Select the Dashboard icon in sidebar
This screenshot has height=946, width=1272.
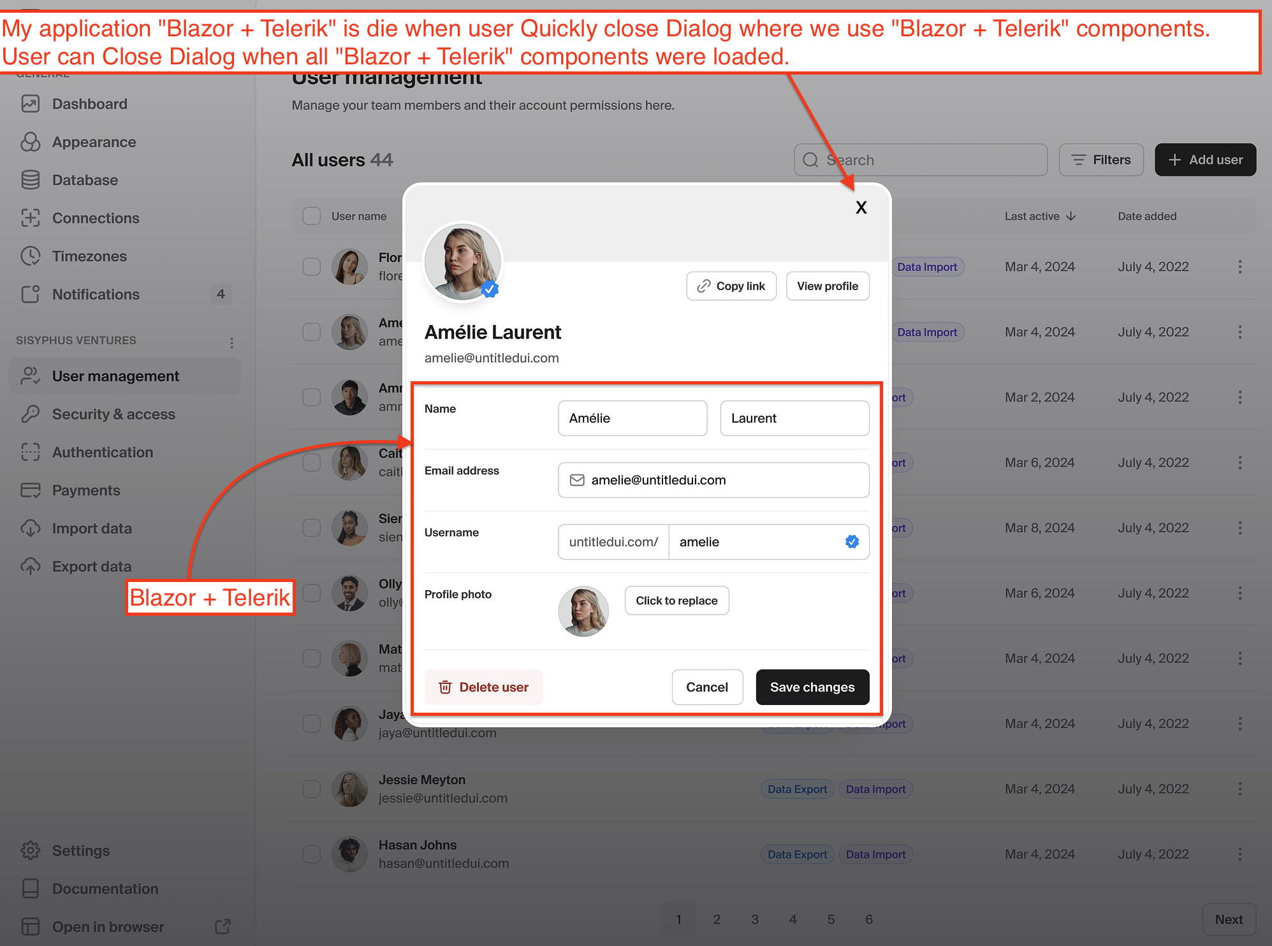(30, 103)
